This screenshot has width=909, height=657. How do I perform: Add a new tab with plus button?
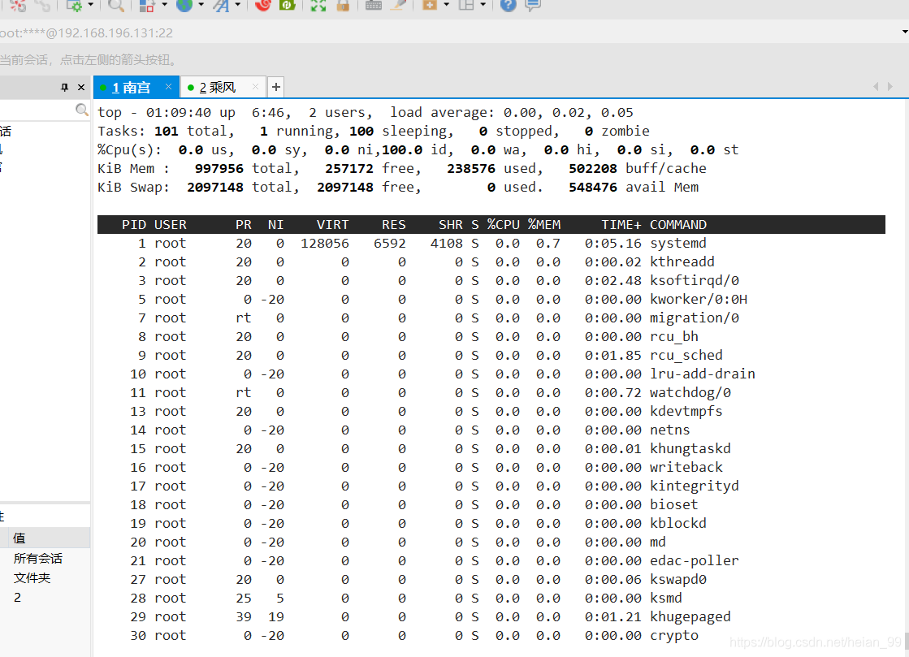[276, 87]
